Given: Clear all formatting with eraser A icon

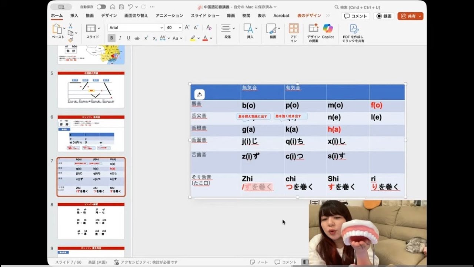Looking at the screenshot, I should (x=209, y=27).
